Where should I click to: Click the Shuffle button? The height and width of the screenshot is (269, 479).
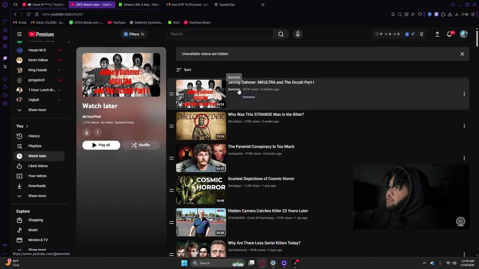coord(141,145)
